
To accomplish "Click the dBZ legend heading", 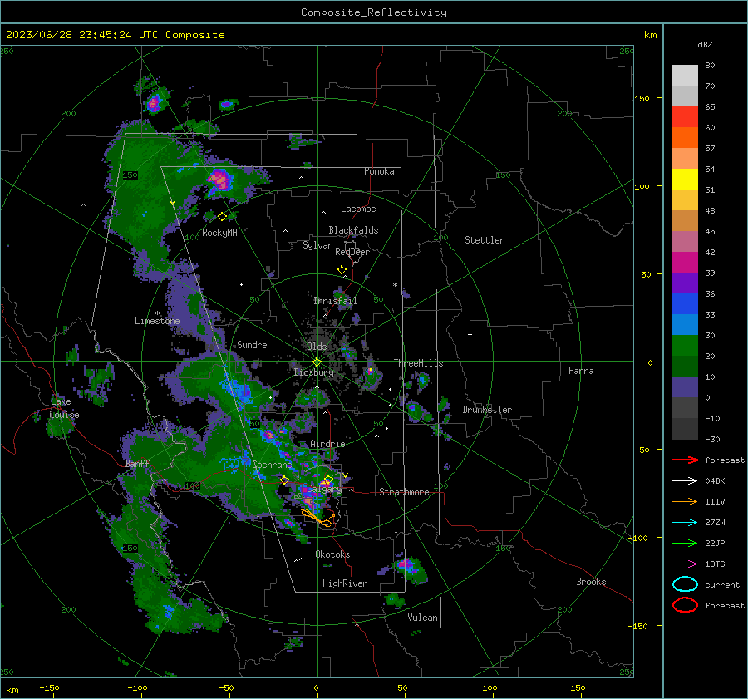I will pos(705,44).
